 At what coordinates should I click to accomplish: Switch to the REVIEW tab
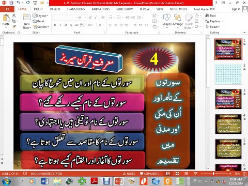tap(144, 9)
